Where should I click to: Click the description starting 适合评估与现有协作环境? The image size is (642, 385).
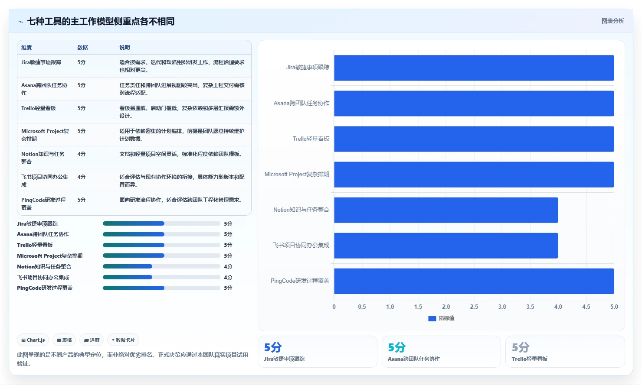pos(182,181)
